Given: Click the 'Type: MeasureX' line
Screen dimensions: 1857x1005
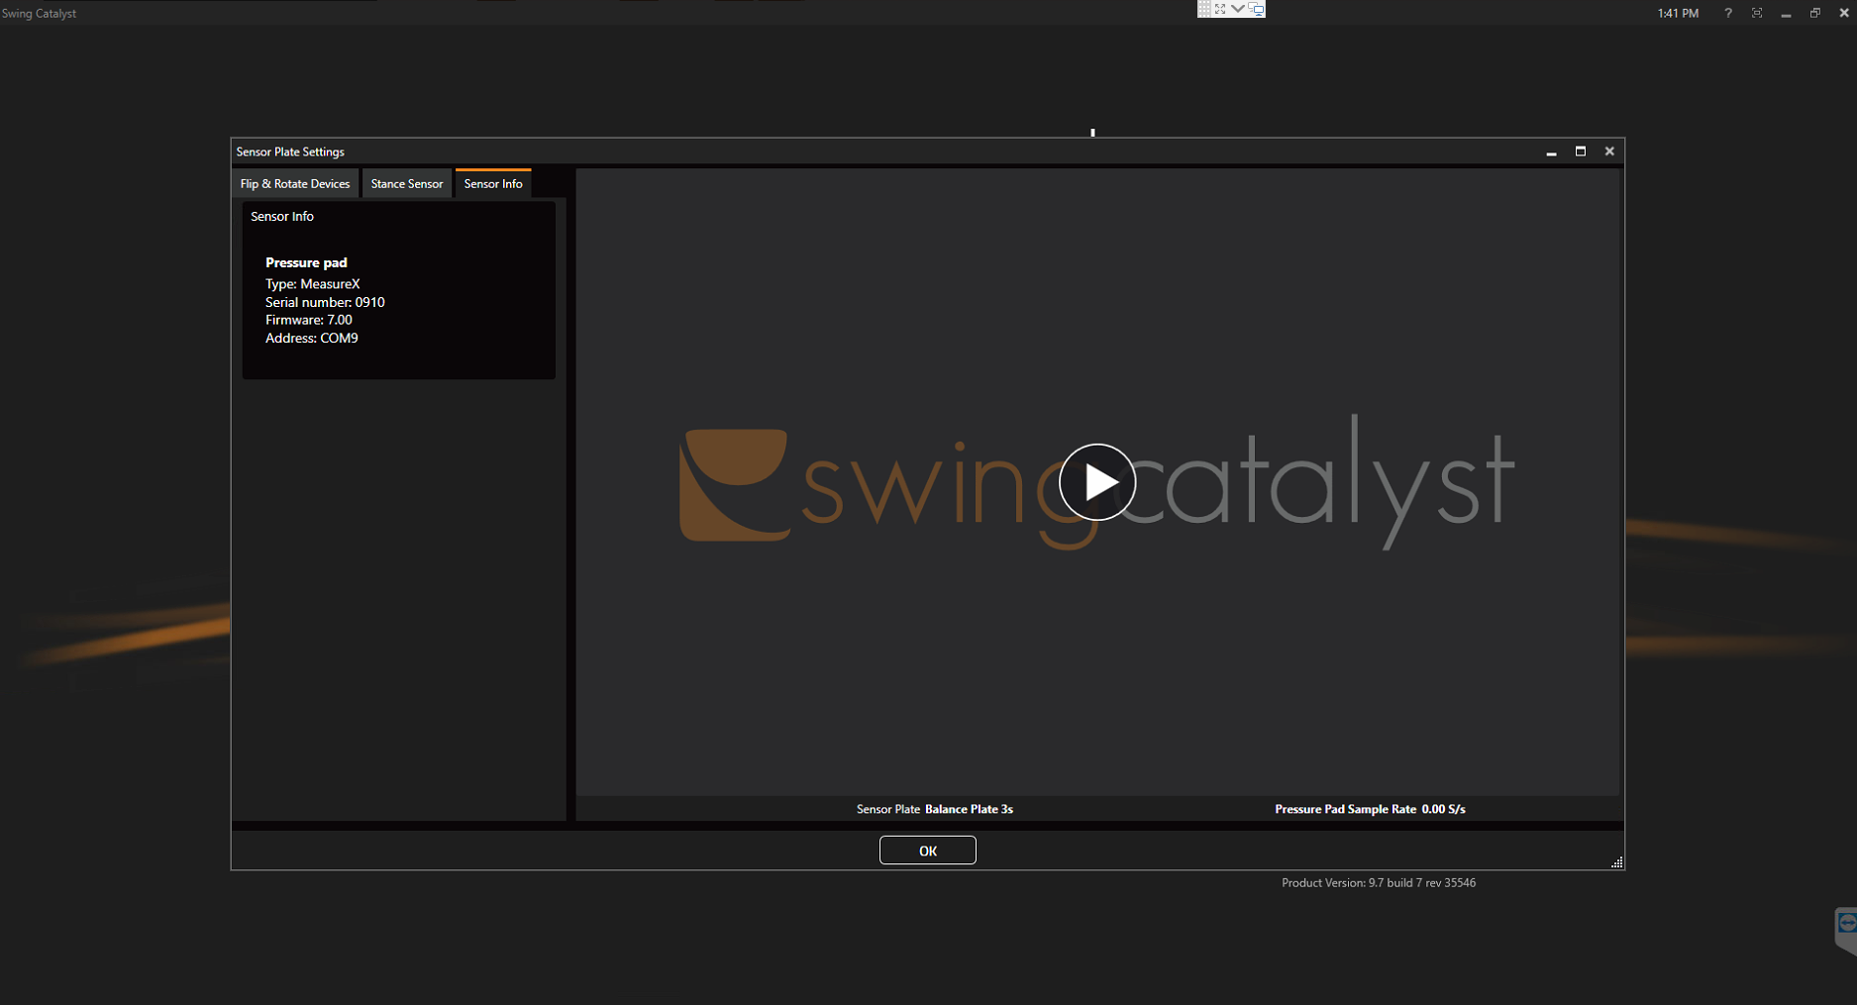Looking at the screenshot, I should (313, 284).
